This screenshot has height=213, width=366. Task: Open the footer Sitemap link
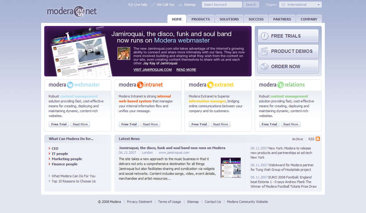pos(193,202)
